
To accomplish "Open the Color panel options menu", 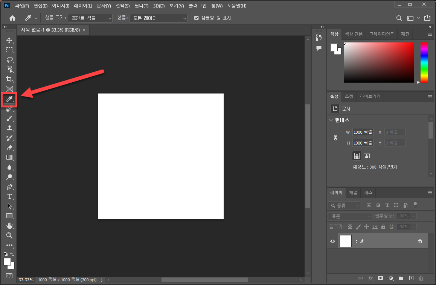I will pyautogui.click(x=430, y=35).
